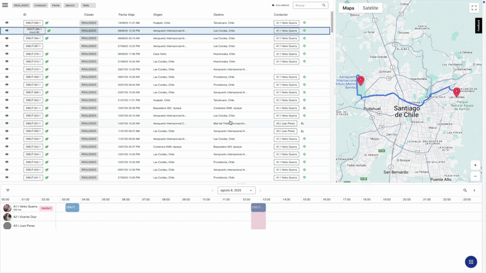Image resolution: width=486 pixels, height=273 pixels.
Task: Toggle eye icon for trip DMUT-390-1
Action: point(7,22)
